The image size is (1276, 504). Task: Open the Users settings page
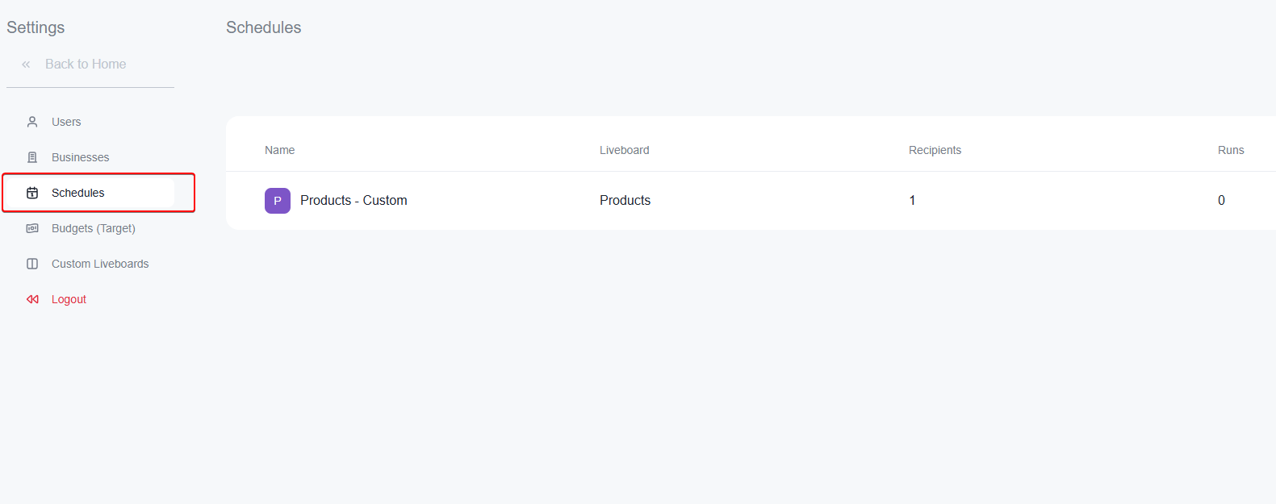click(66, 122)
